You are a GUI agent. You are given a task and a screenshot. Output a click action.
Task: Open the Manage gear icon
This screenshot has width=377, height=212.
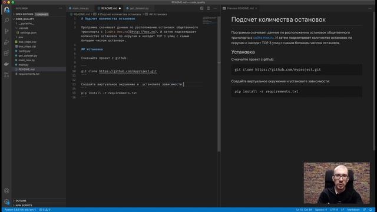click(x=6, y=201)
